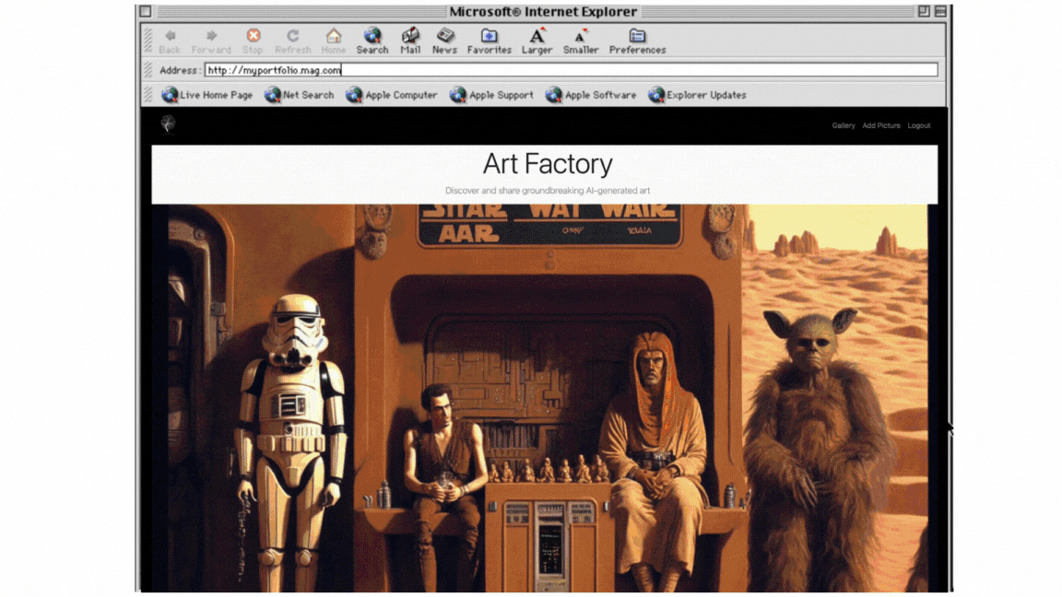Viewport: 1062px width, 597px height.
Task: Open the Net Search favorite
Action: (300, 95)
